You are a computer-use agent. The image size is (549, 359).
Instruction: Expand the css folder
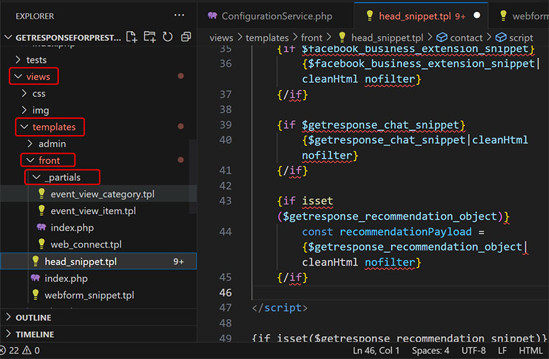point(24,93)
